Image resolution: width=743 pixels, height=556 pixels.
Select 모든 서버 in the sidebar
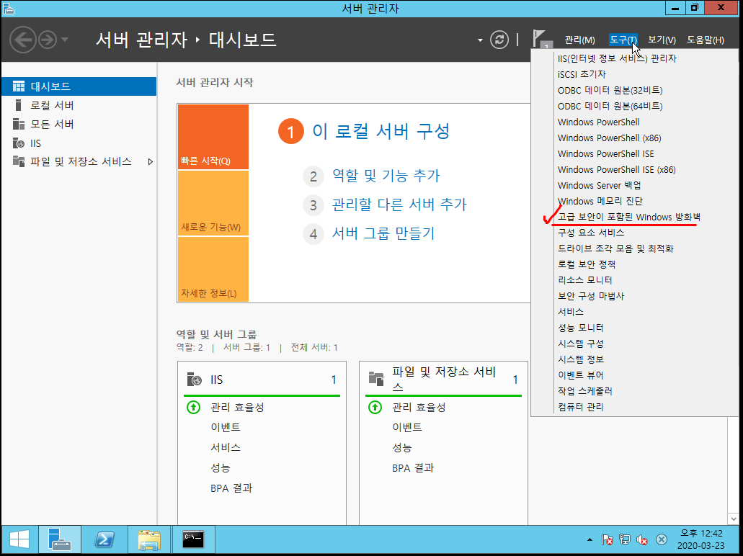coord(79,124)
